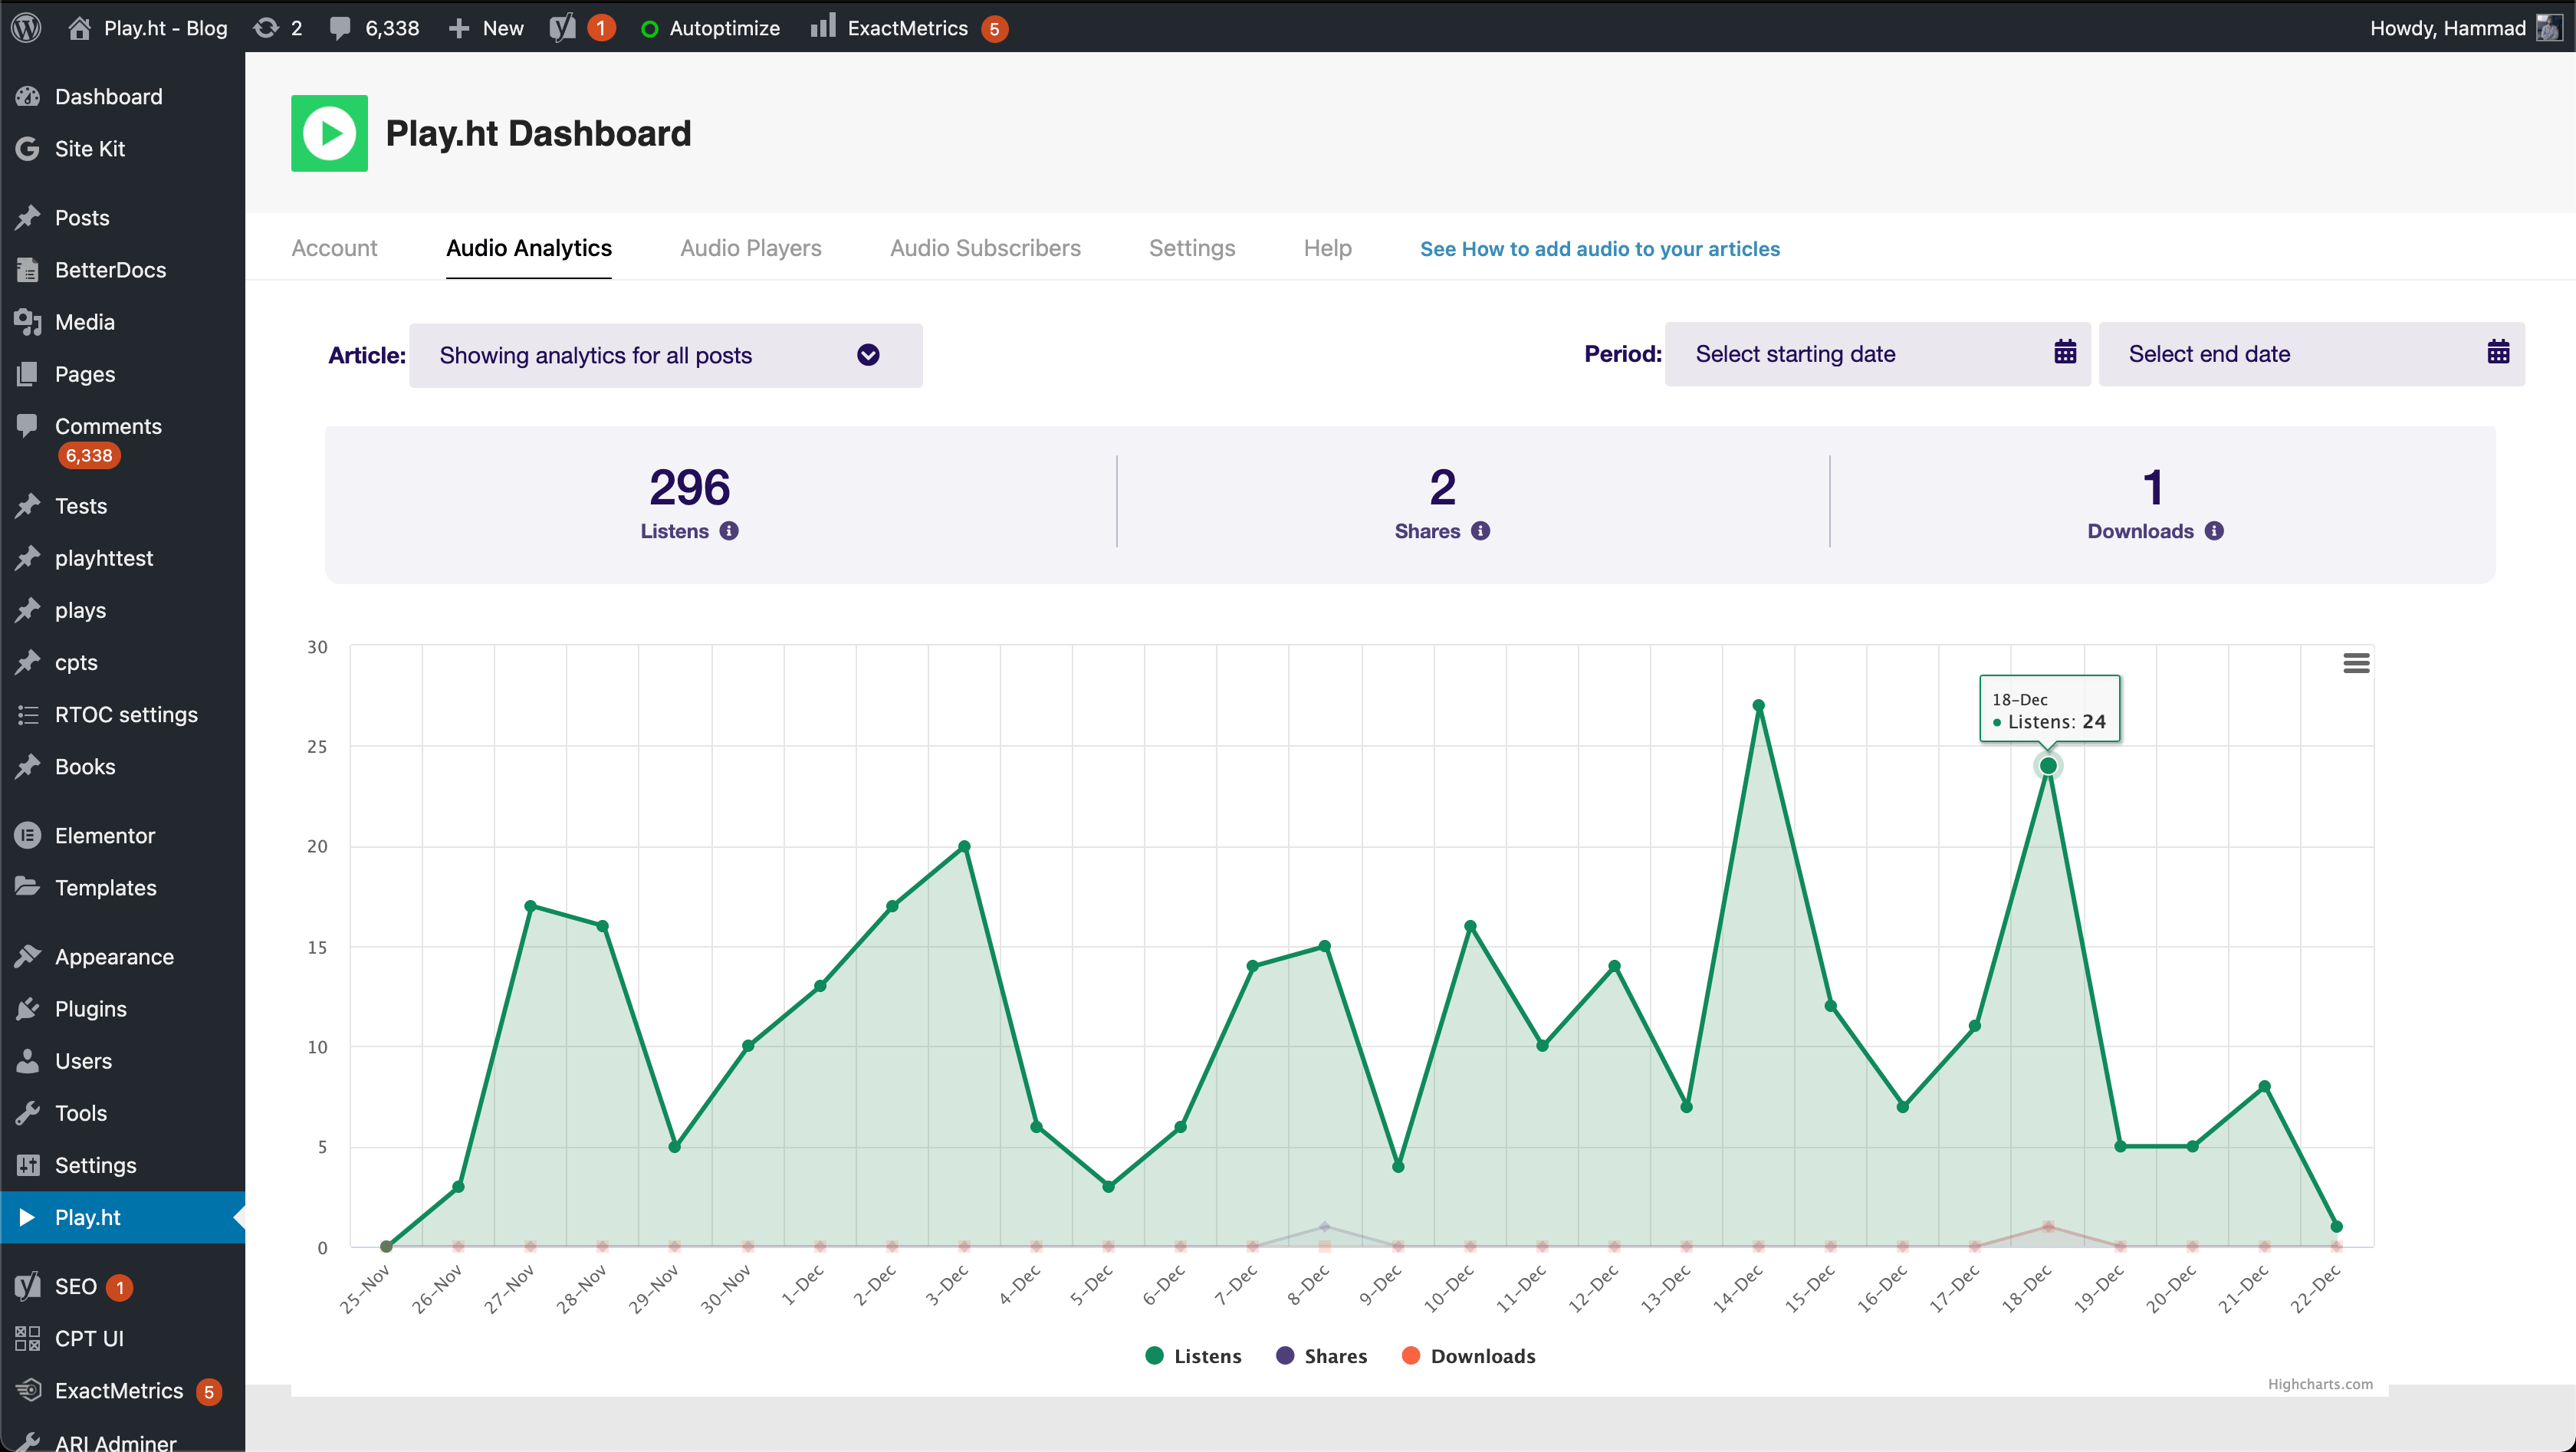
Task: Click See How to add audio link
Action: [x=1599, y=249]
